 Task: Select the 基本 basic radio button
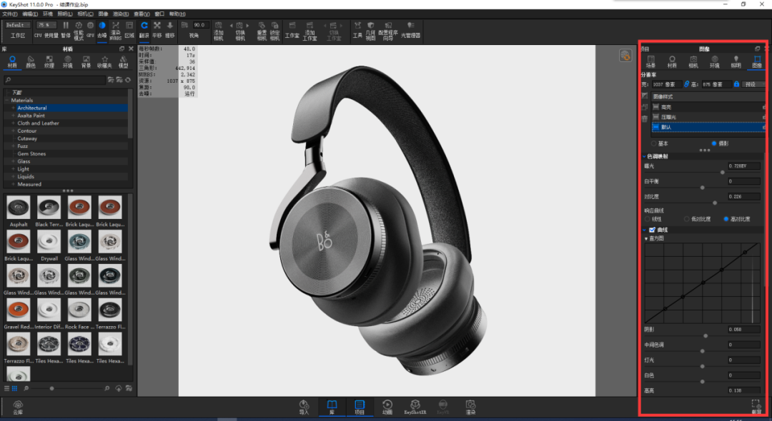[654, 143]
